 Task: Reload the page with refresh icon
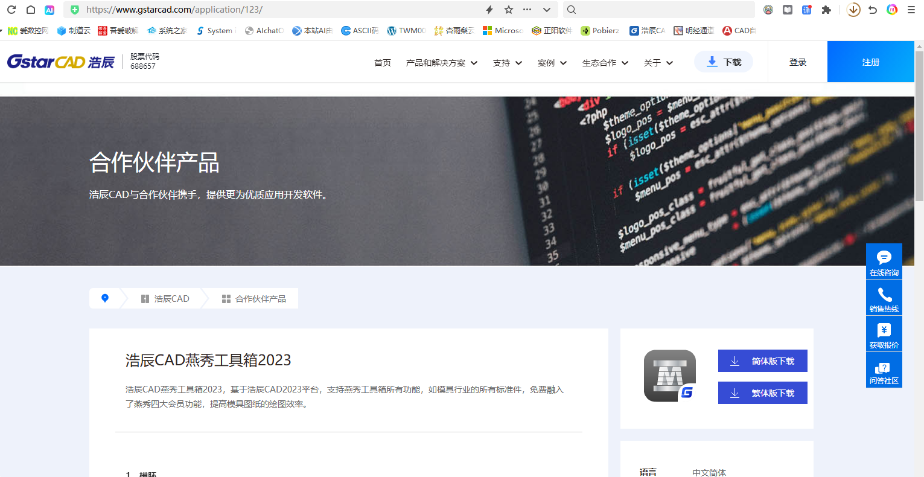[x=11, y=10]
